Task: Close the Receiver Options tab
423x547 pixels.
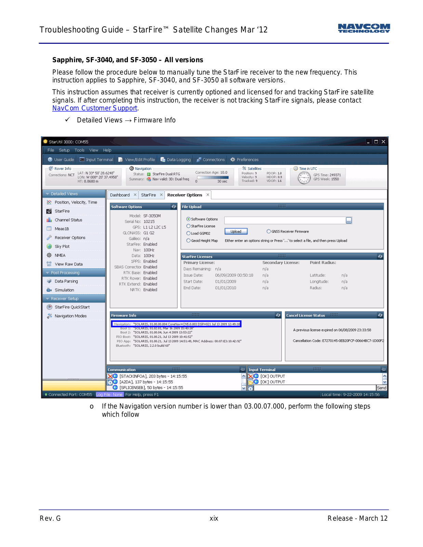Action: point(208,195)
